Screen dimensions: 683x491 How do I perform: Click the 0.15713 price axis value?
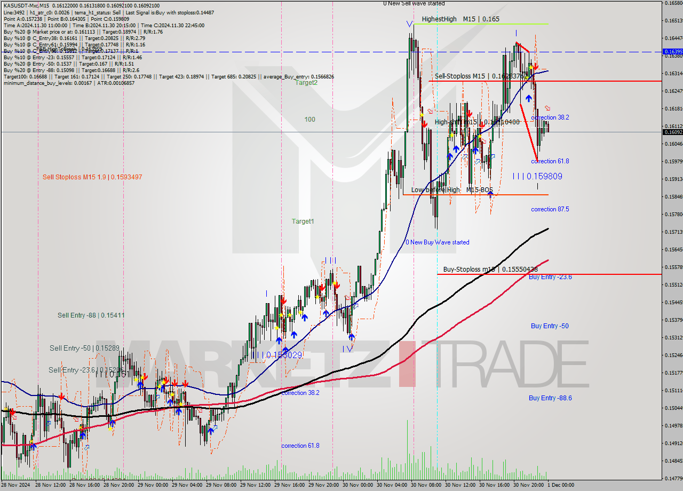pos(673,232)
